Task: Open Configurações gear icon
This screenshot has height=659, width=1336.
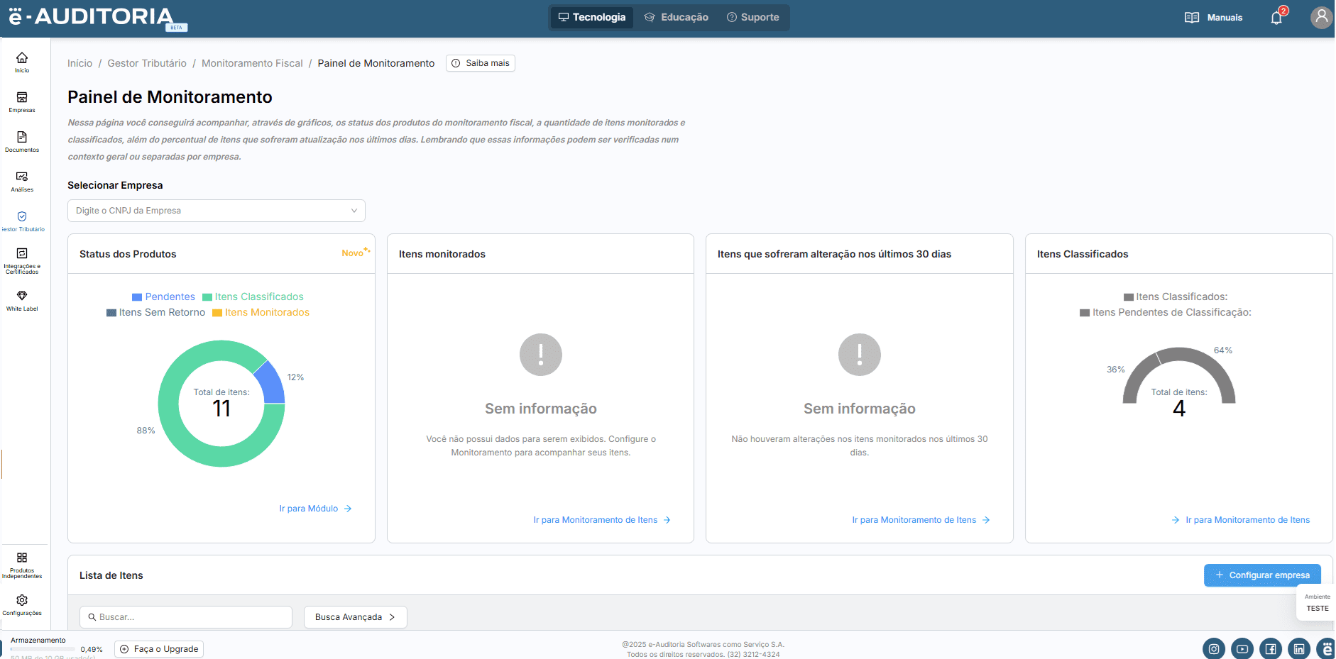Action: click(x=22, y=600)
